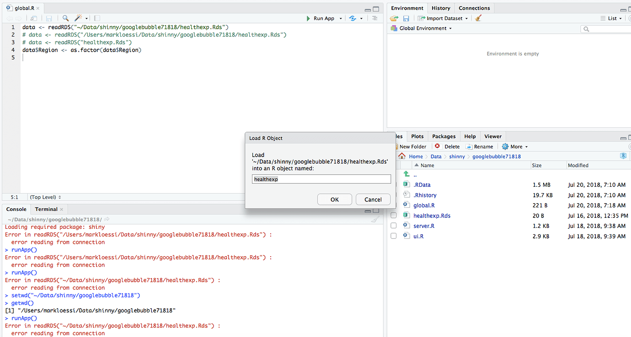631x337 pixels.
Task: Click the magic wand code tools icon
Action: (78, 18)
